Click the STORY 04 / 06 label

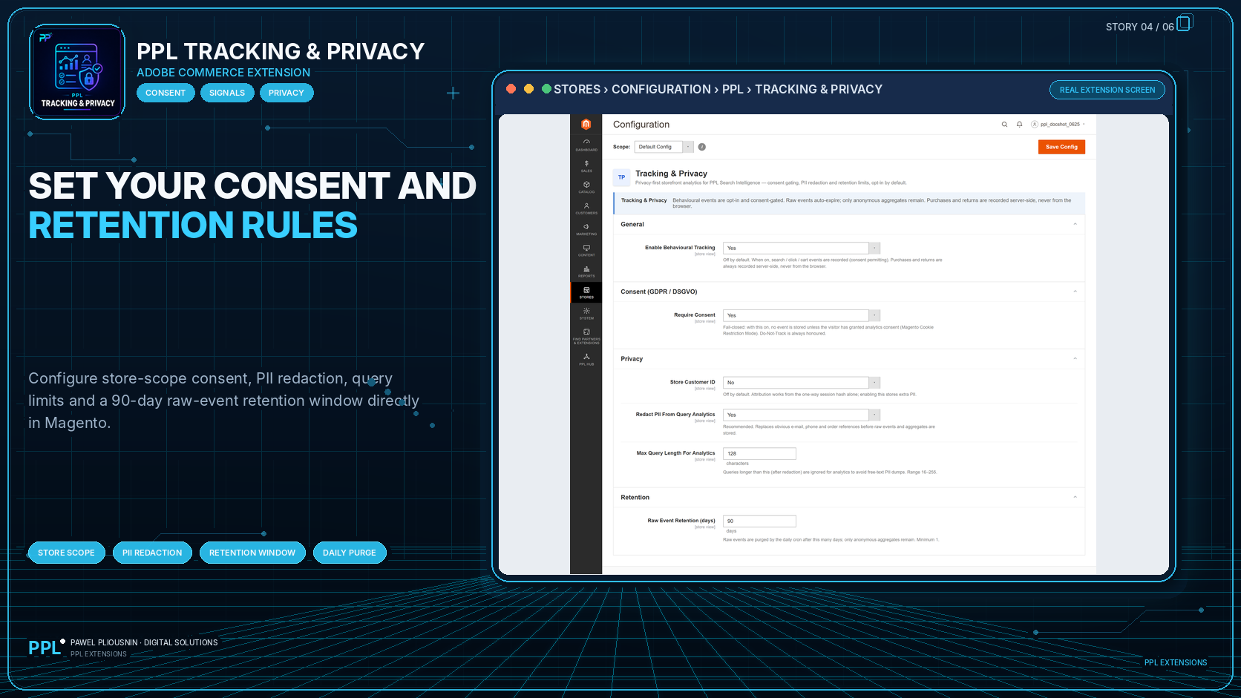[x=1139, y=27]
